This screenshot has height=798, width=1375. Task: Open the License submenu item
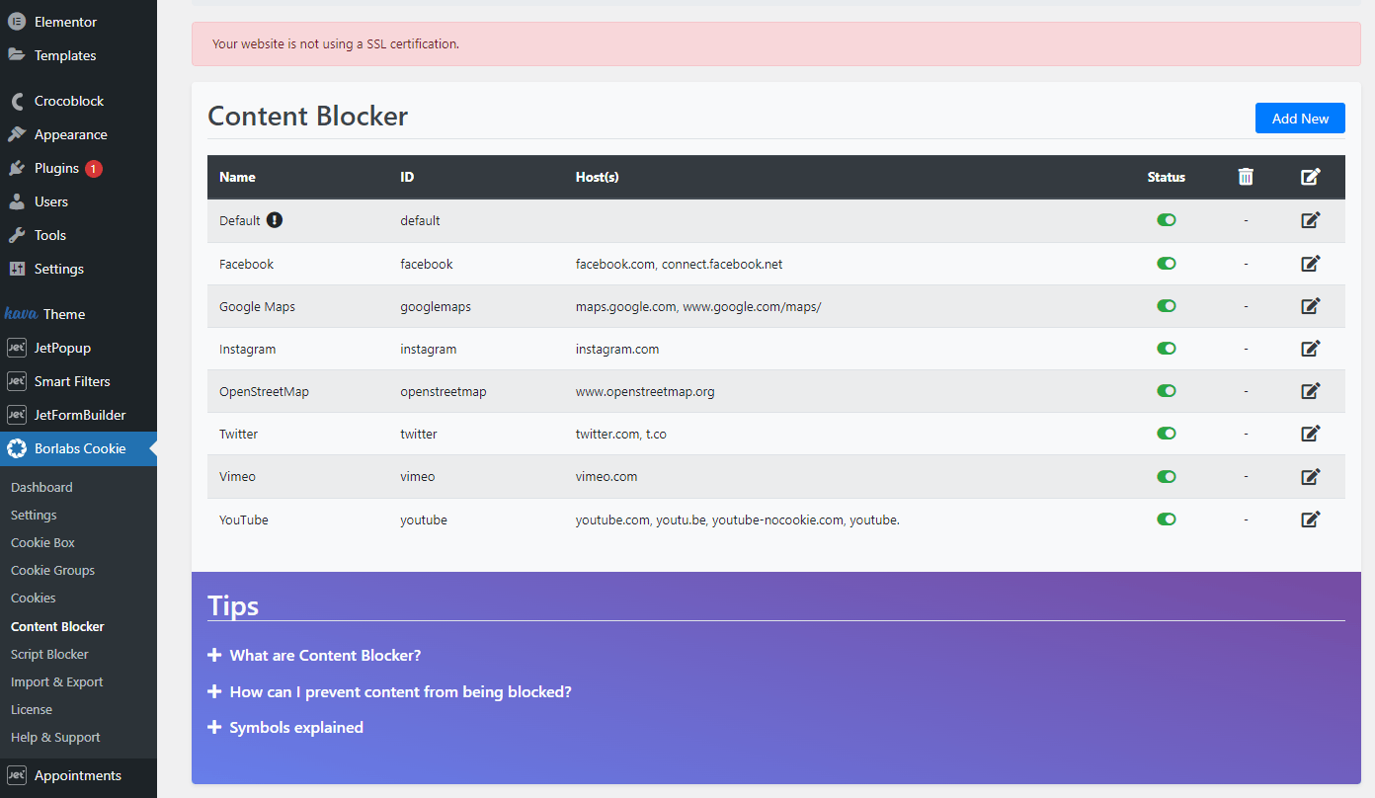point(32,709)
